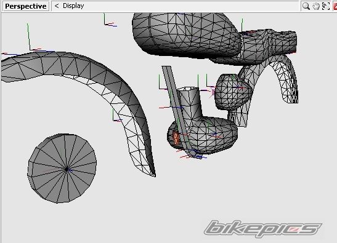Screen dimensions: 337x243
Task: Activate the hand pan tool
Action: coord(316,6)
